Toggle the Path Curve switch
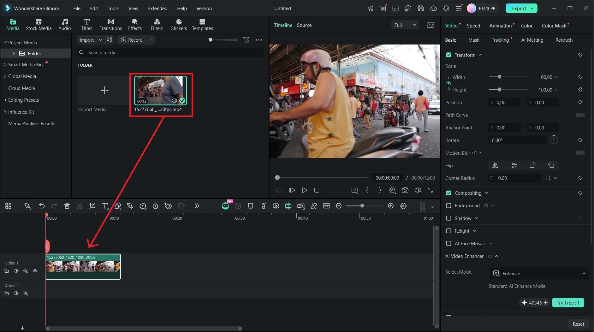Viewport: 594px width, 332px height. coord(580,115)
